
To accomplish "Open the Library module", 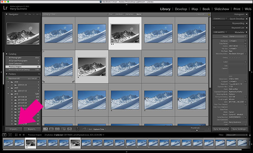I will 165,9.
